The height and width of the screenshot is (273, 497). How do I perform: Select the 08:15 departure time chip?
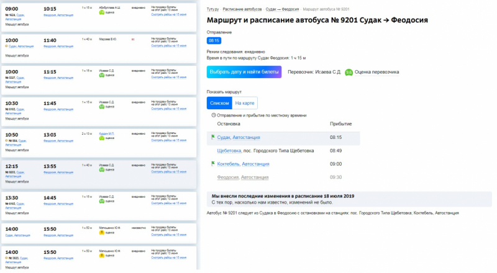pos(214,40)
